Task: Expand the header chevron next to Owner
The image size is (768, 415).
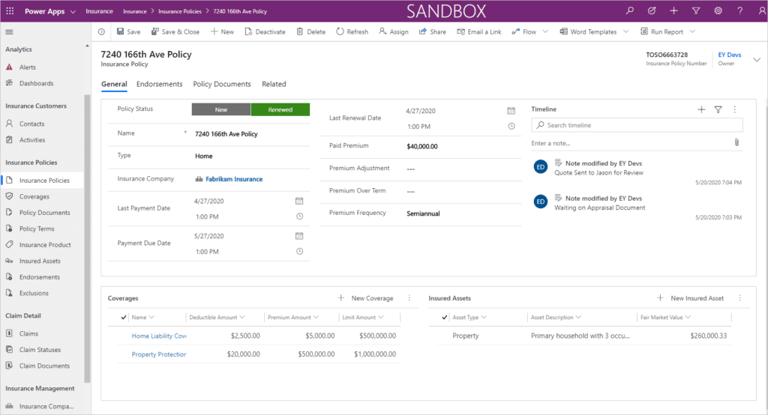Action: [756, 59]
